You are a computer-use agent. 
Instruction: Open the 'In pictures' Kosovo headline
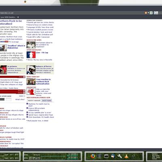[12, 66]
